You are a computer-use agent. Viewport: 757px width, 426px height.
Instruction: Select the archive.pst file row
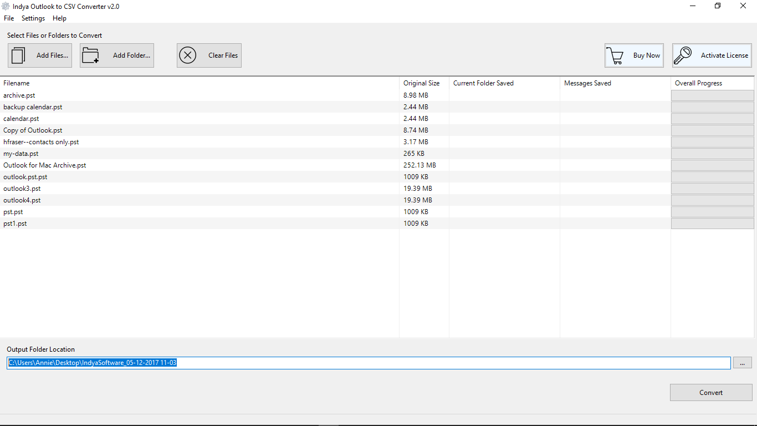pyautogui.click(x=377, y=95)
